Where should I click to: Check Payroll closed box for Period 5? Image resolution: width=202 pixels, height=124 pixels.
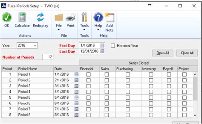coord(169,98)
